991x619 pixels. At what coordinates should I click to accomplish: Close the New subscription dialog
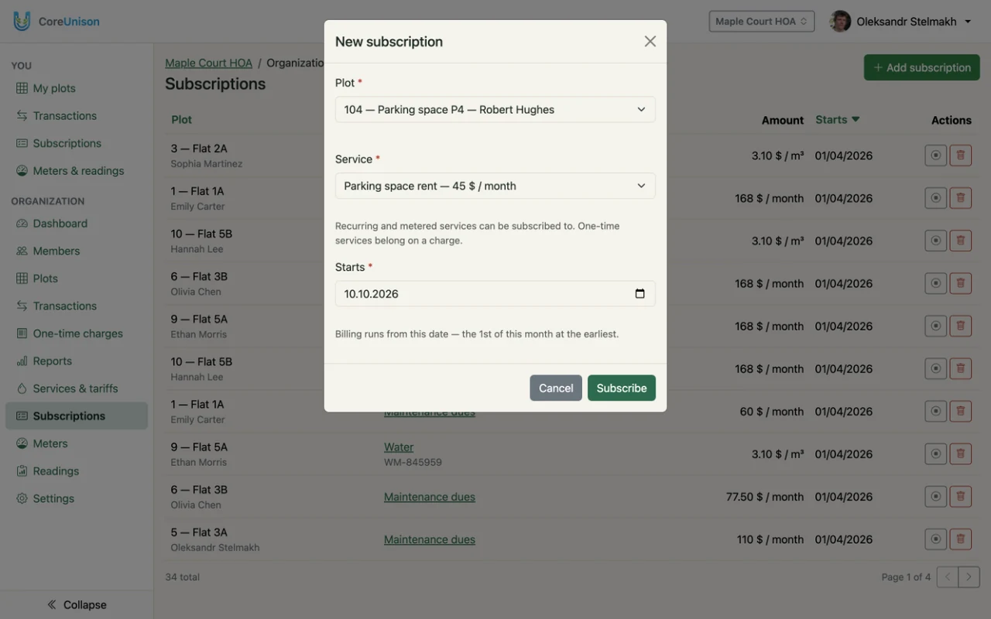[650, 42]
